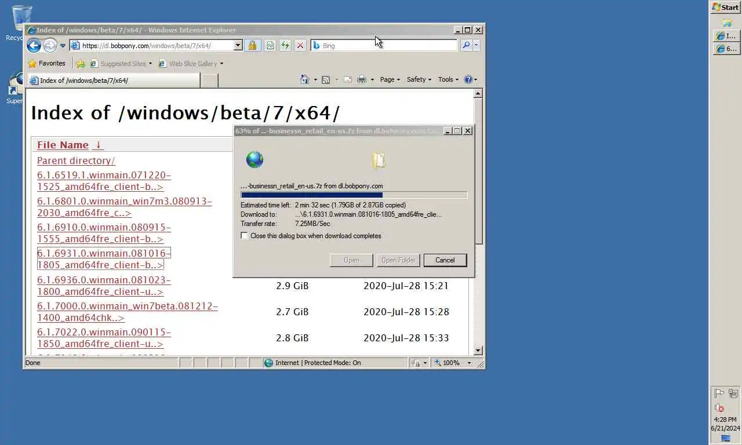
Task: Click the Bing search magnifier button
Action: pyautogui.click(x=466, y=45)
